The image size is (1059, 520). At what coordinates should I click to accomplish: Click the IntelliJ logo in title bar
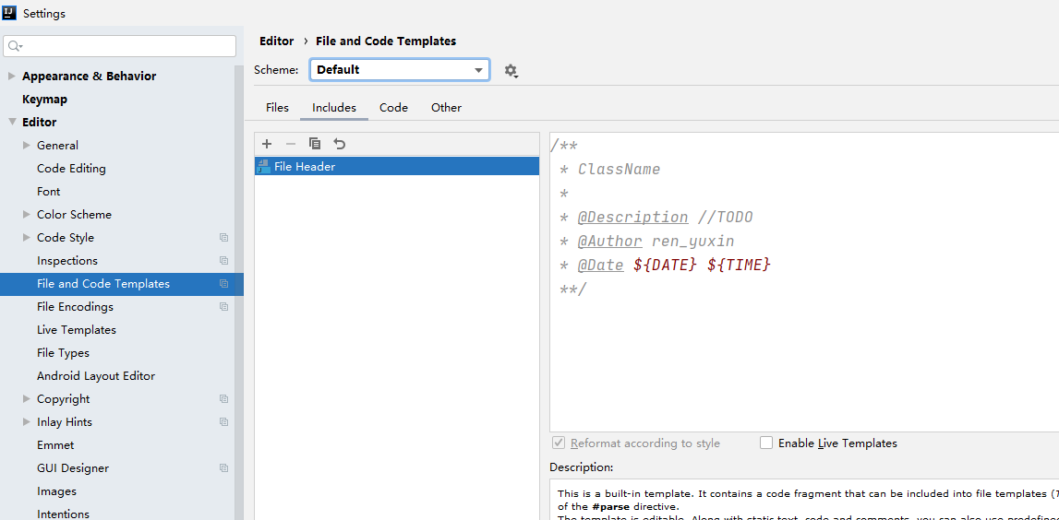(x=9, y=12)
